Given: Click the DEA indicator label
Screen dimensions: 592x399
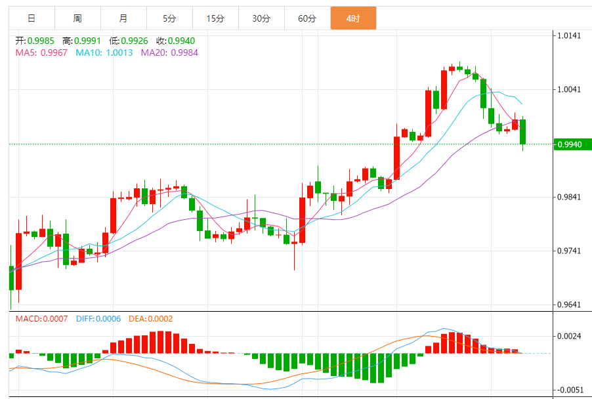Looking at the screenshot, I should 150,319.
